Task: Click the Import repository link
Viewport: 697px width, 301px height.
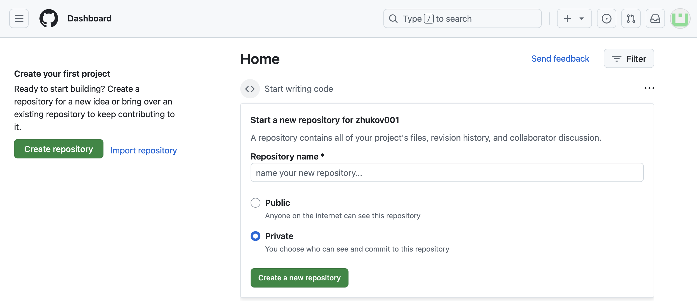Action: (144, 150)
